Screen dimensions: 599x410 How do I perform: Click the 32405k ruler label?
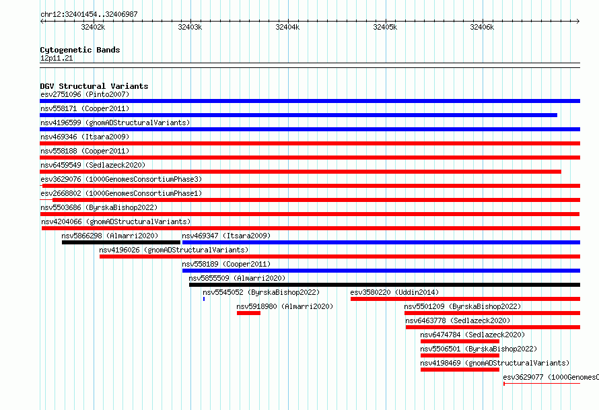click(x=385, y=27)
